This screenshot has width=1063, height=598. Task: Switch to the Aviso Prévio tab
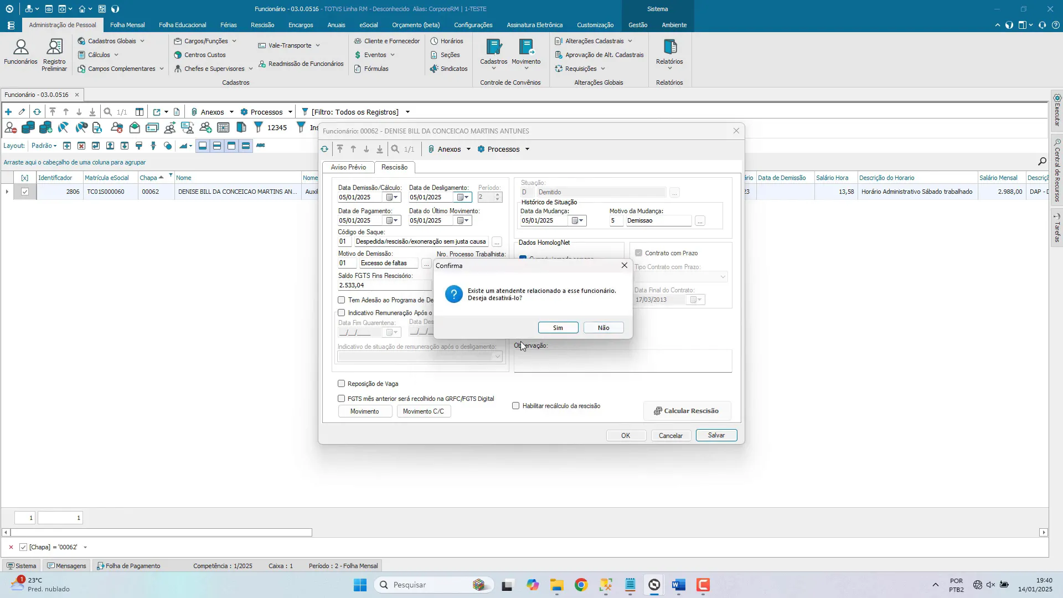click(348, 167)
